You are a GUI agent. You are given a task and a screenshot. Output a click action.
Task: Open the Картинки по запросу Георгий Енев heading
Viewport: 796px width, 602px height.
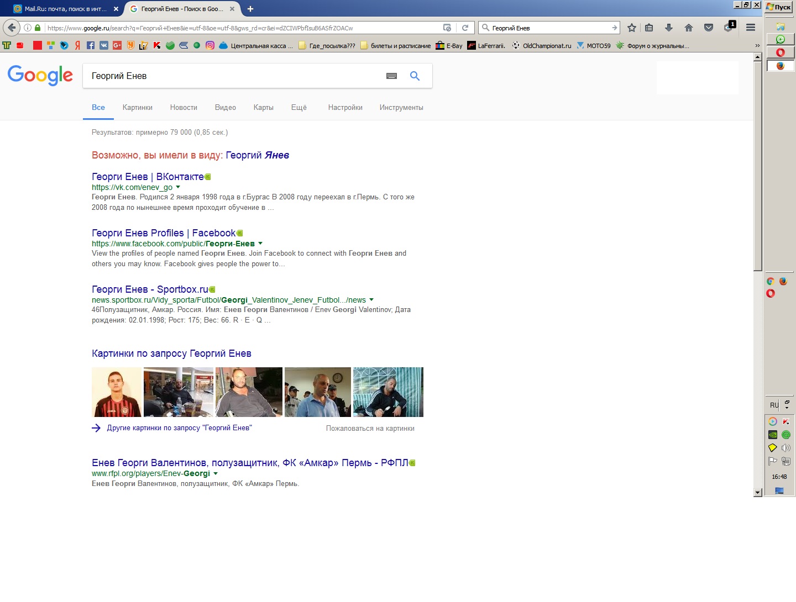pos(171,353)
